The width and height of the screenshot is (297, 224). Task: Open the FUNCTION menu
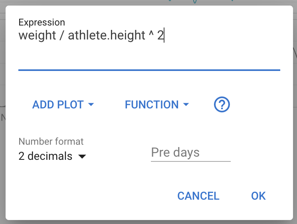(x=152, y=105)
